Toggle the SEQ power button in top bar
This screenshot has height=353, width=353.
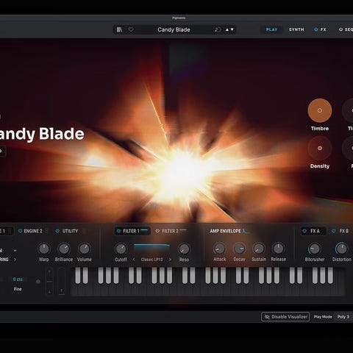[x=340, y=29]
